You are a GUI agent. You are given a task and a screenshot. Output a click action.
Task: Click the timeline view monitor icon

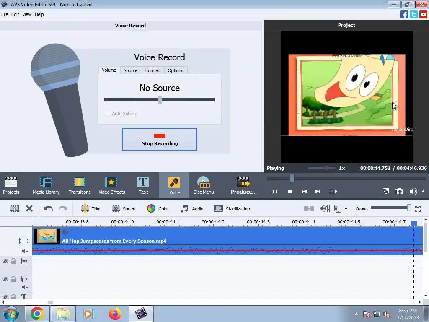(339, 209)
